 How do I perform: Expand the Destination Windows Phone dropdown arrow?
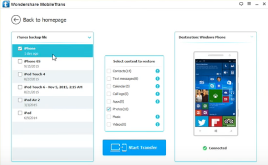(x=252, y=37)
